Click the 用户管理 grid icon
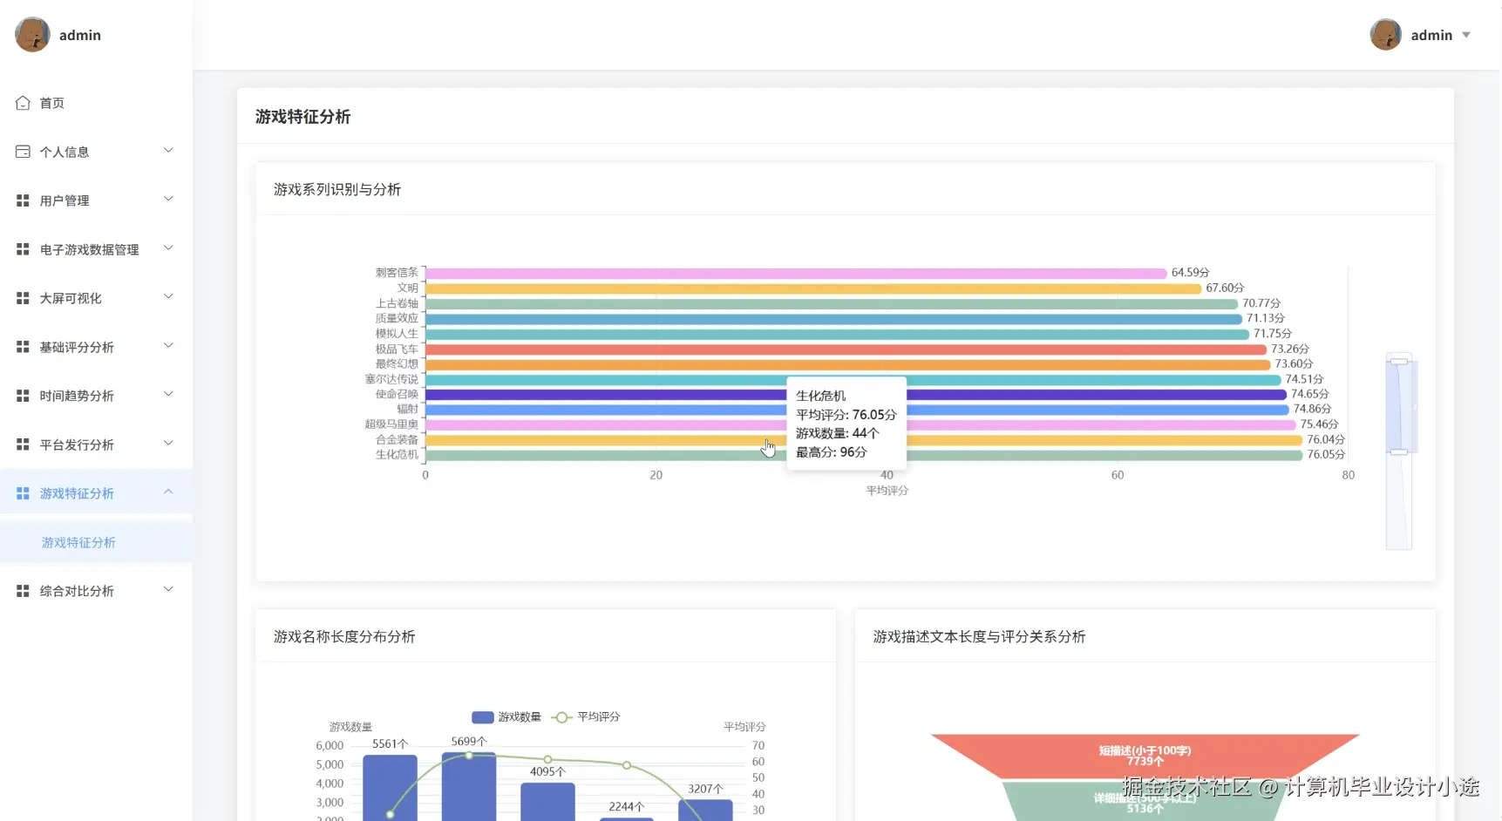 (x=24, y=200)
